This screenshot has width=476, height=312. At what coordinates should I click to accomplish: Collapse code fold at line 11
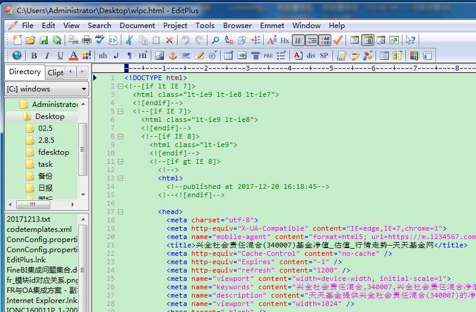tap(121, 162)
